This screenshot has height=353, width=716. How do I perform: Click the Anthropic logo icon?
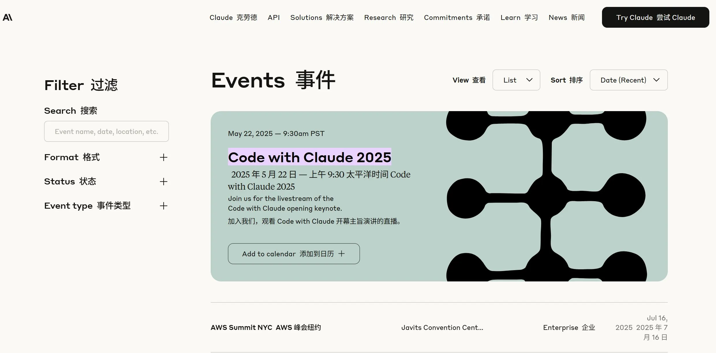point(8,18)
